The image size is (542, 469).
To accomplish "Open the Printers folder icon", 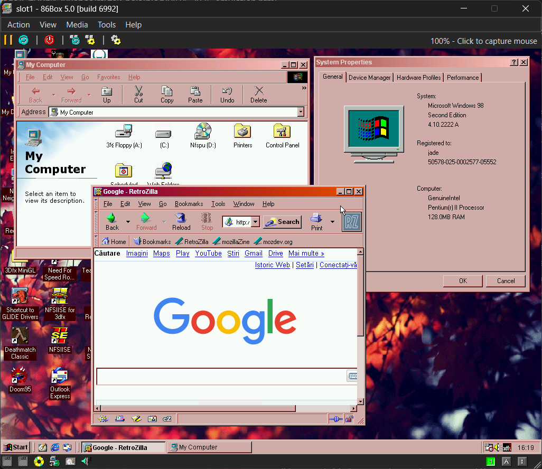I will 242,135.
